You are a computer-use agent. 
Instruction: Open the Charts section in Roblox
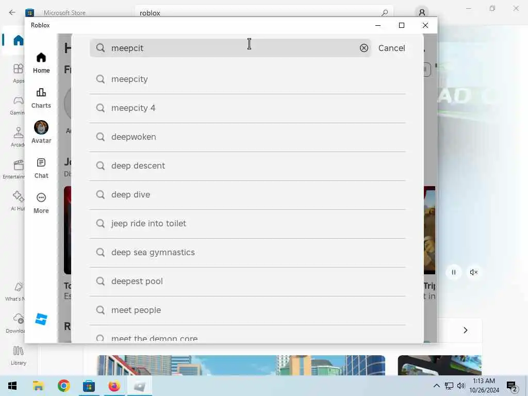pyautogui.click(x=41, y=98)
